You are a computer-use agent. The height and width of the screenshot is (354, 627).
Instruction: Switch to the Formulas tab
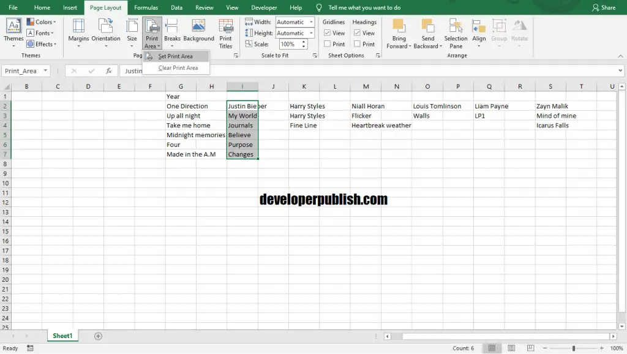[x=146, y=7]
